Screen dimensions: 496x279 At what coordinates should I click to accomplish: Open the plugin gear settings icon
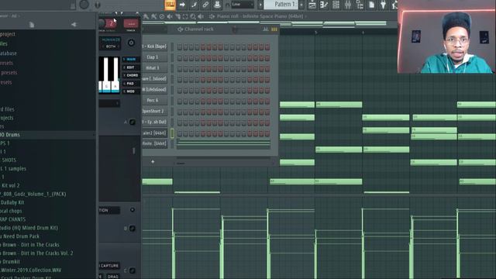coord(131,43)
